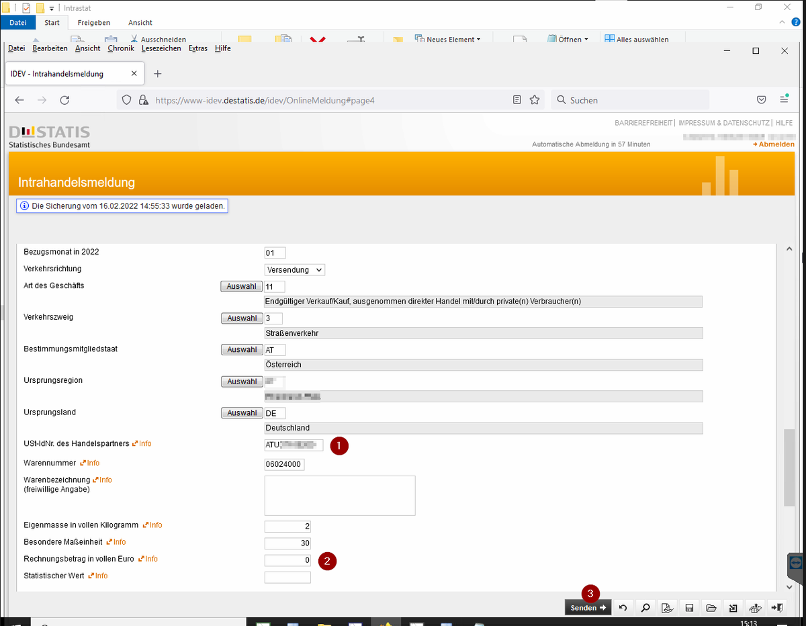Activate reader view in the address bar

coord(517,99)
